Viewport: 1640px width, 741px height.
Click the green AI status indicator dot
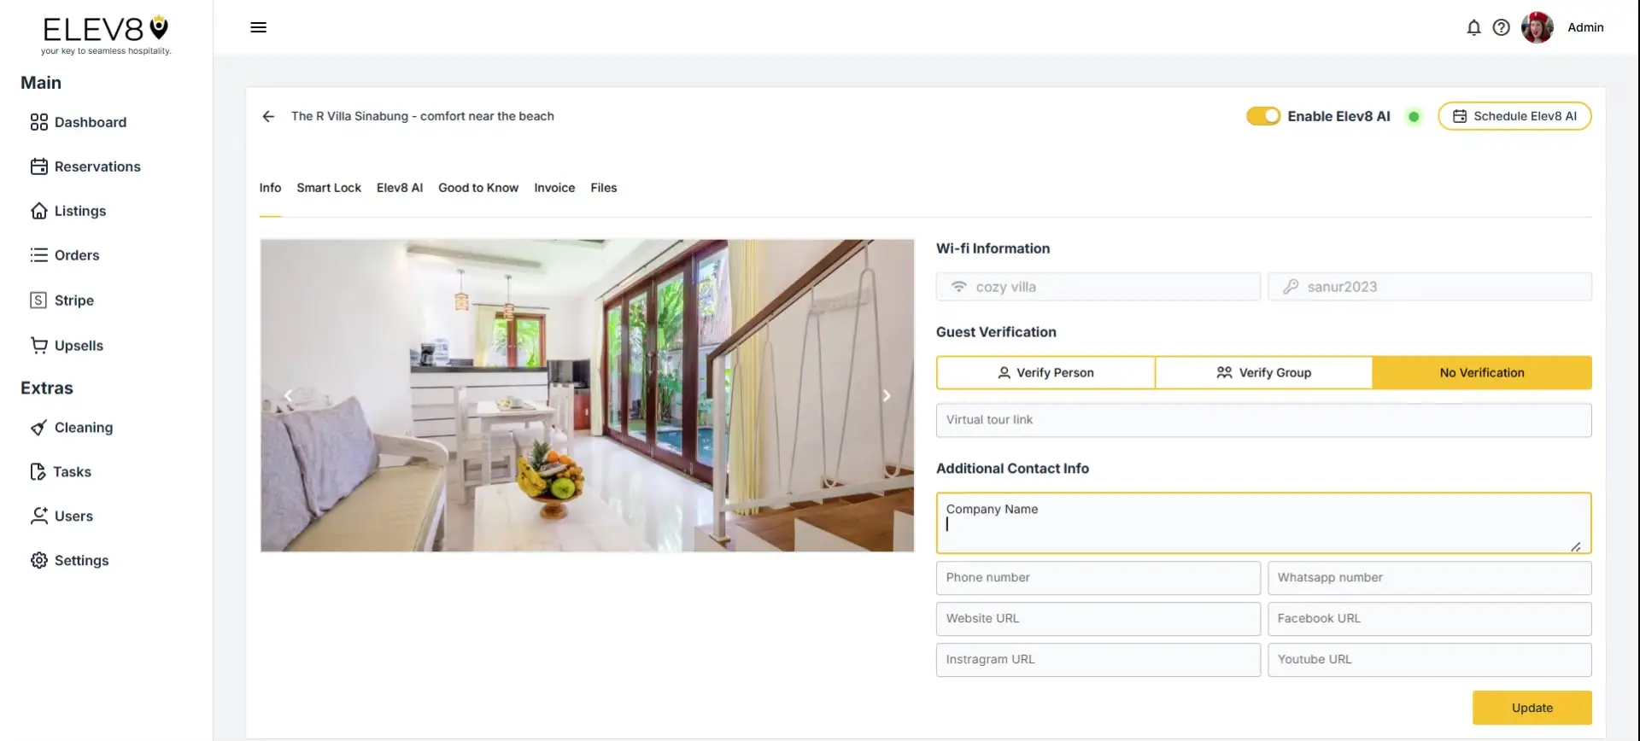[x=1414, y=116]
